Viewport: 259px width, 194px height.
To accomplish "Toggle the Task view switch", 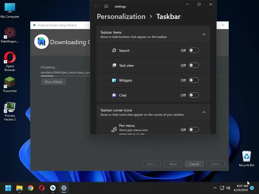I will coord(194,65).
